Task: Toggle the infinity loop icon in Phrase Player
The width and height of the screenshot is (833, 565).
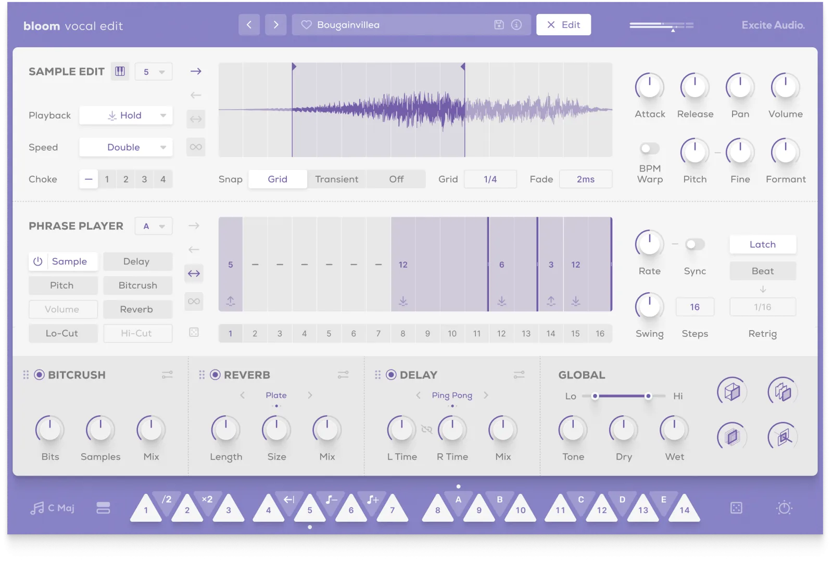Action: coord(194,301)
